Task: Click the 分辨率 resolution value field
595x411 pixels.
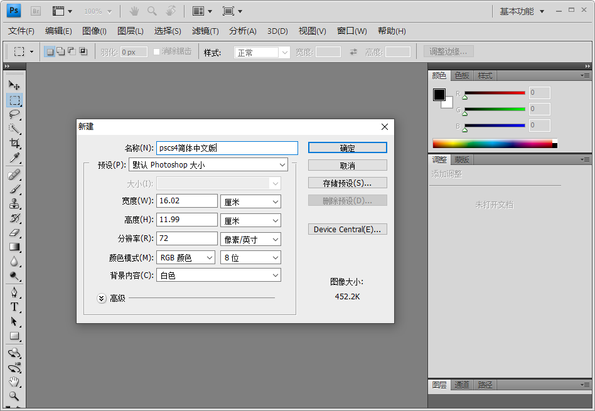Action: coord(186,238)
